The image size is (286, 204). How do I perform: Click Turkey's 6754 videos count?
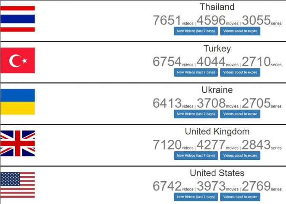click(x=167, y=62)
